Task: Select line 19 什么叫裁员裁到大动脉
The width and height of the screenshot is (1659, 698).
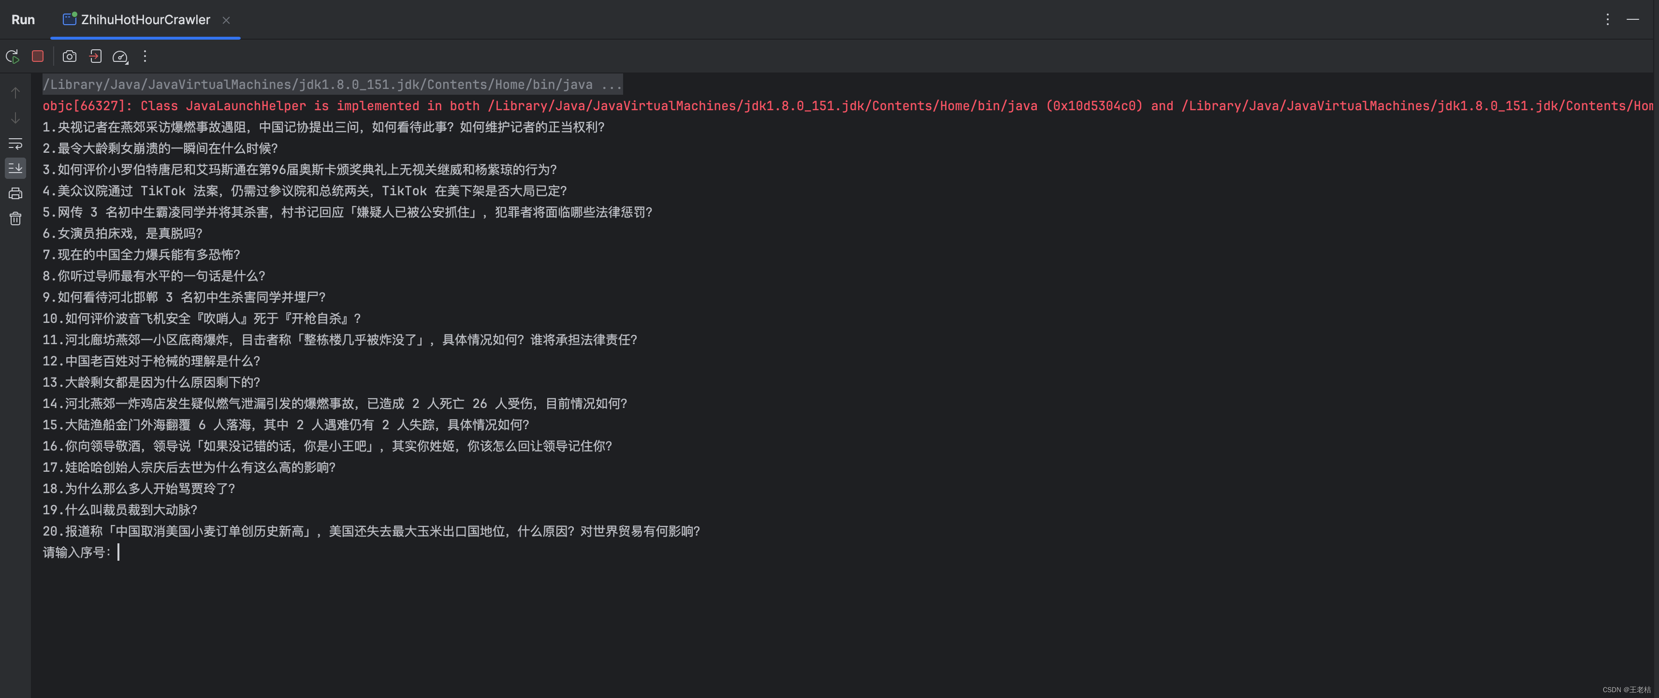Action: click(120, 509)
